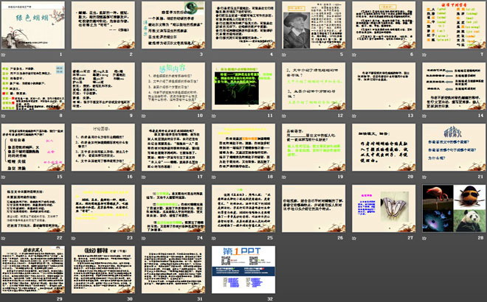Select slide 24 thumbnail
487x302 pixels.
click(173, 208)
